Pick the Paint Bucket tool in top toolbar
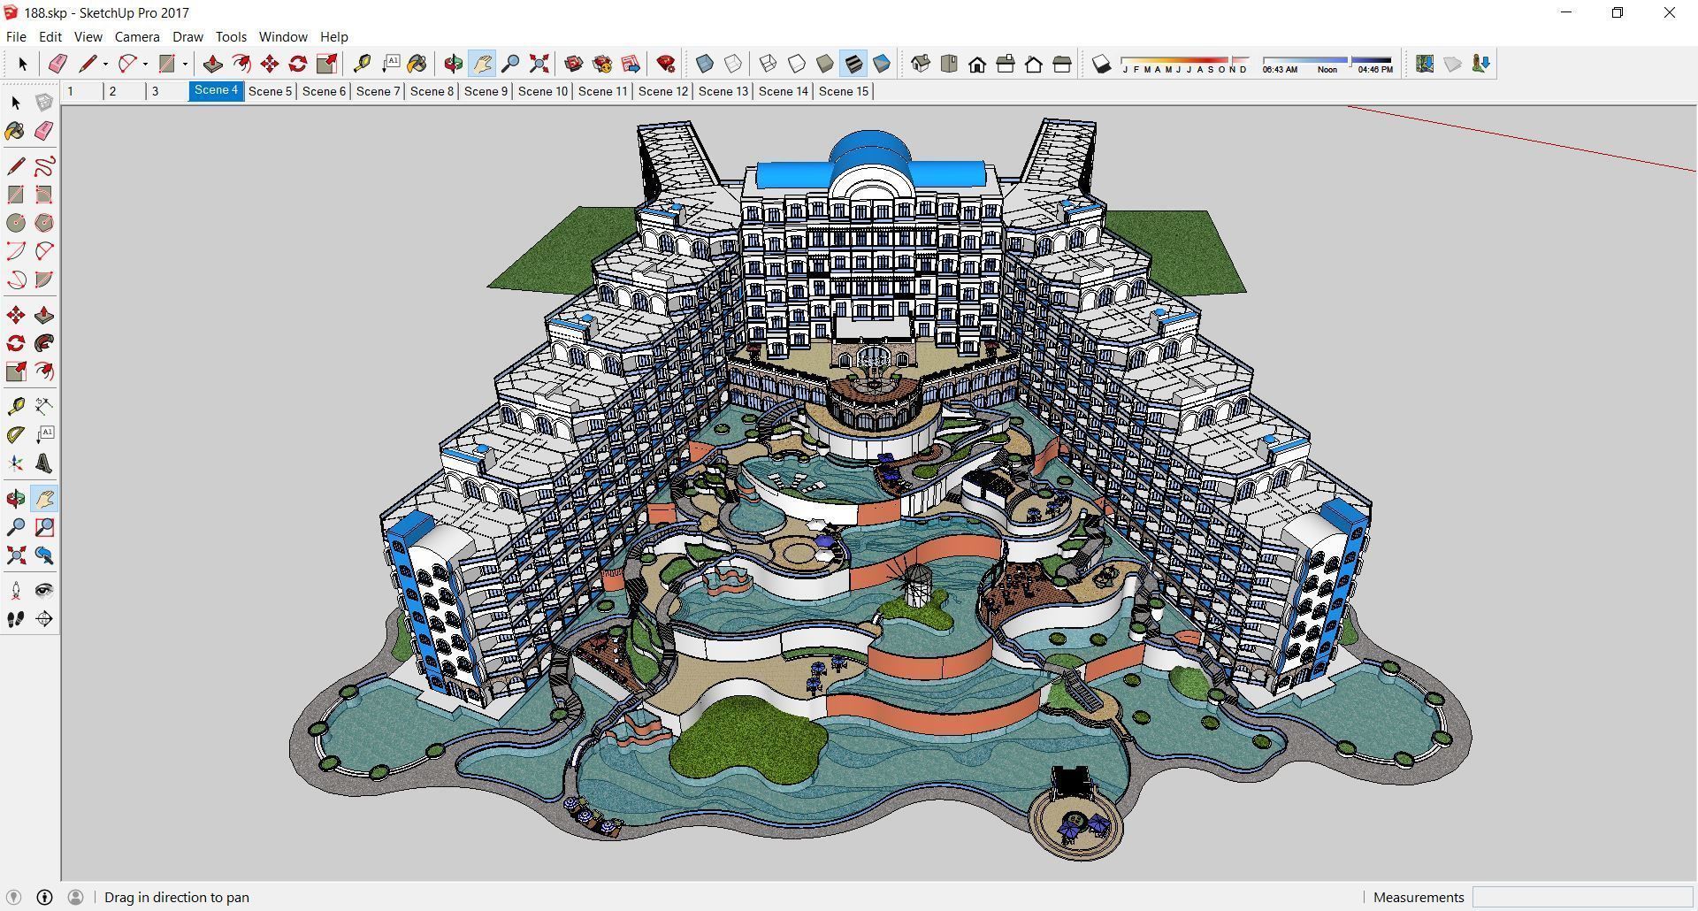The image size is (1698, 911). coord(417,64)
